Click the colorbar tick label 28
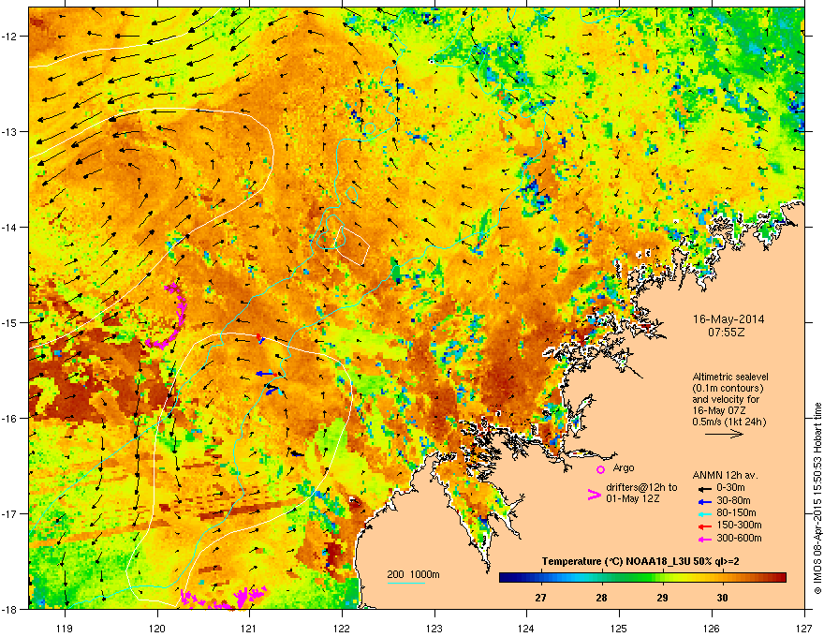The width and height of the screenshot is (824, 637). [602, 598]
